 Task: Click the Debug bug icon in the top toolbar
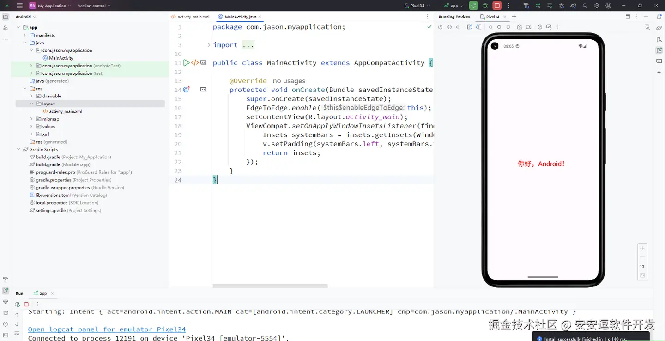tap(485, 6)
